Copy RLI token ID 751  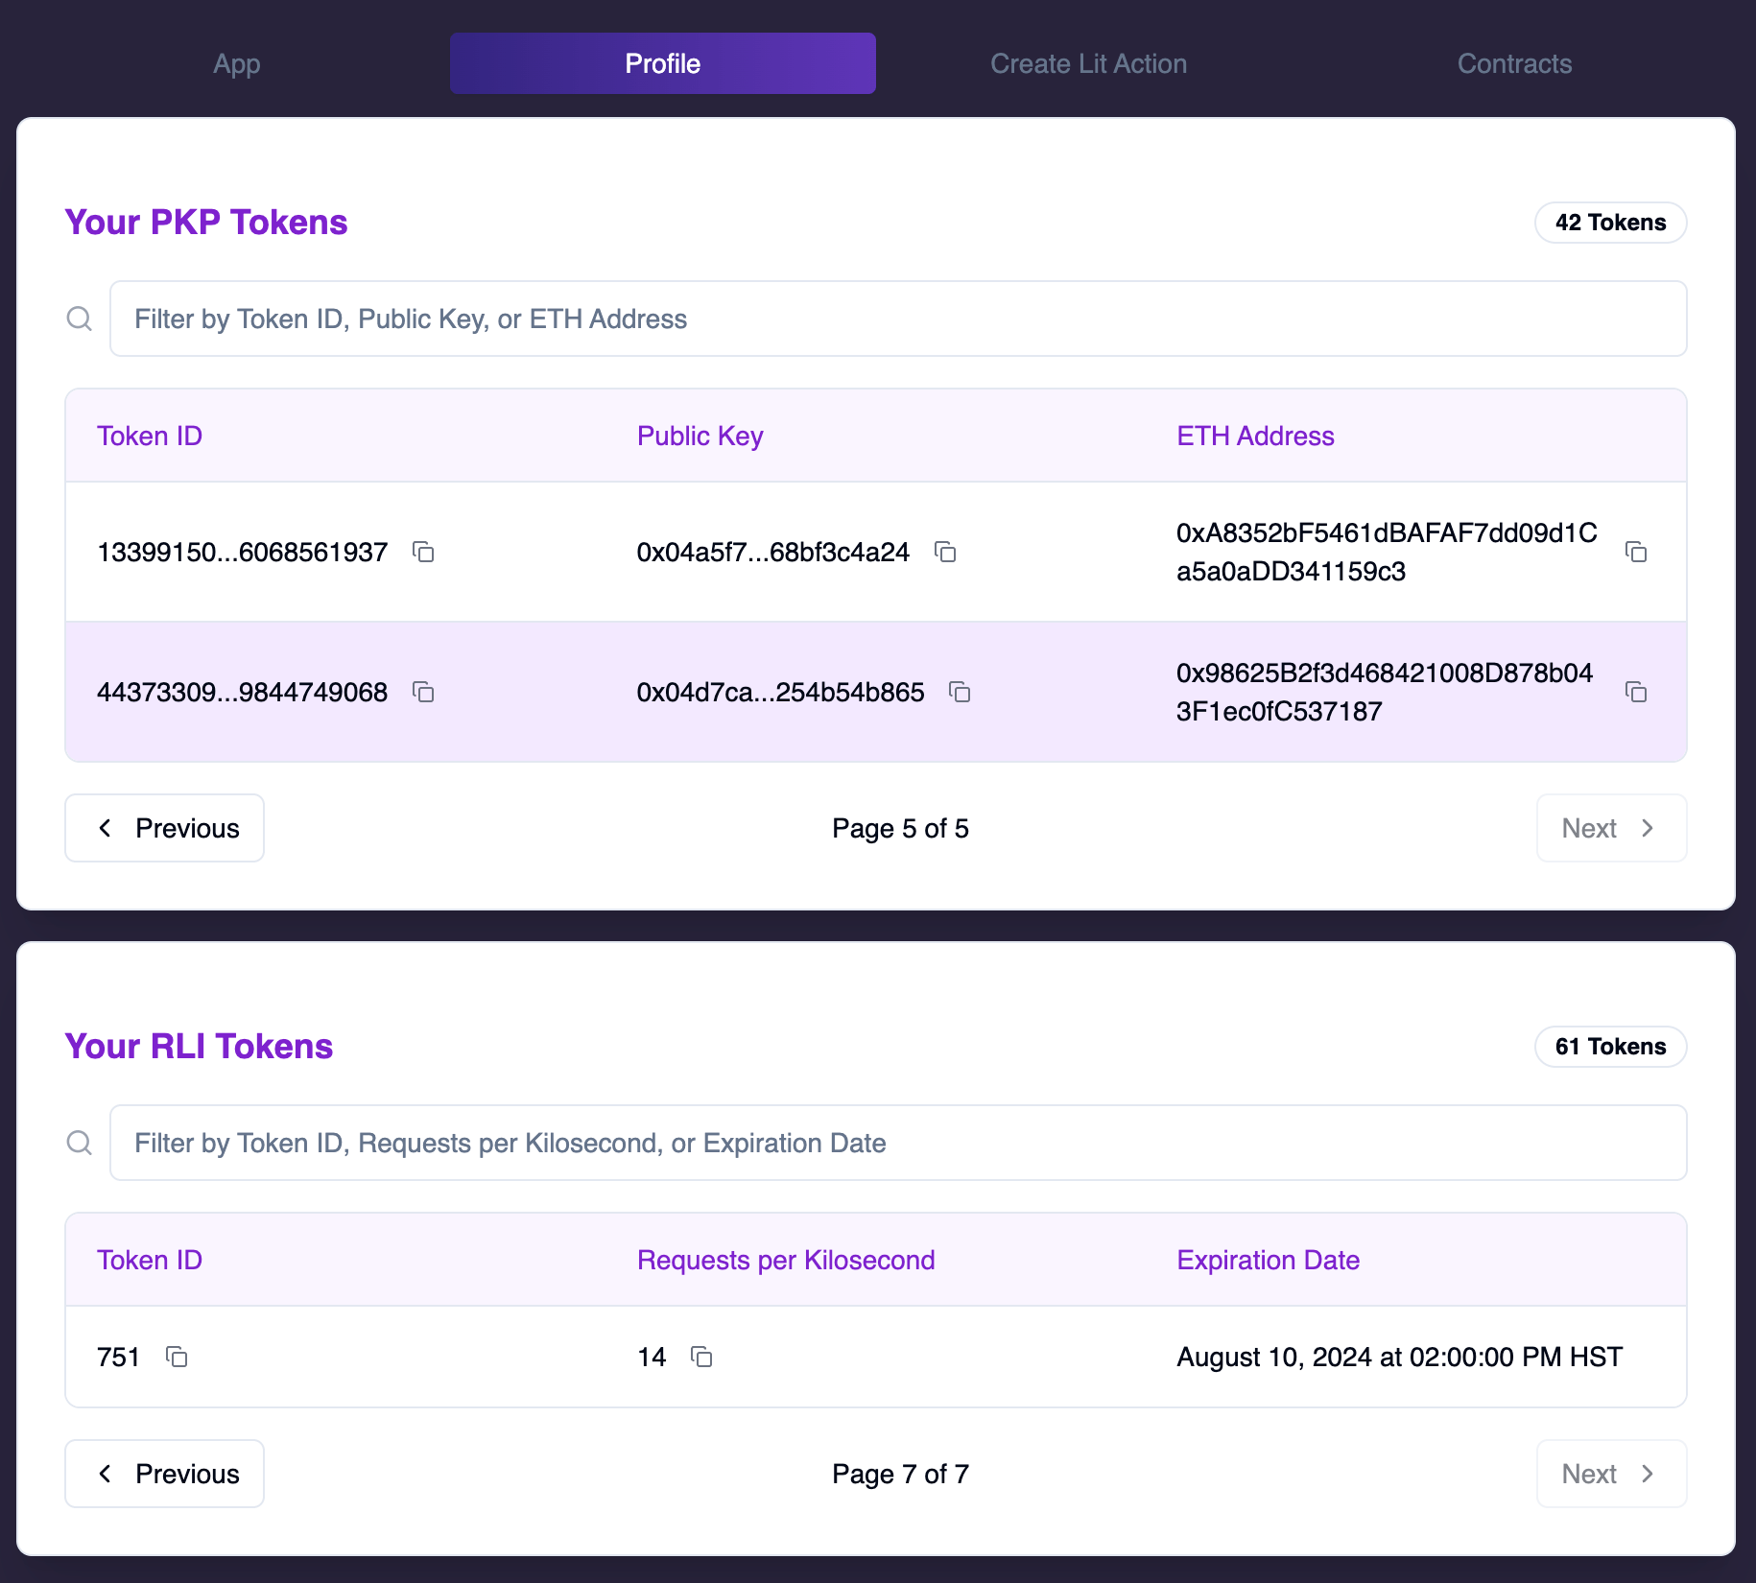pos(177,1357)
